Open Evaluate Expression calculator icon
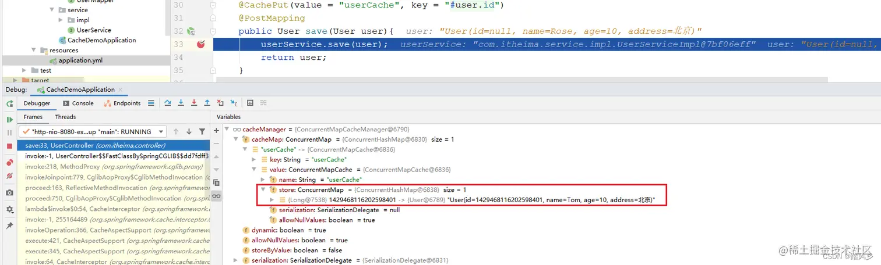 [x=250, y=103]
